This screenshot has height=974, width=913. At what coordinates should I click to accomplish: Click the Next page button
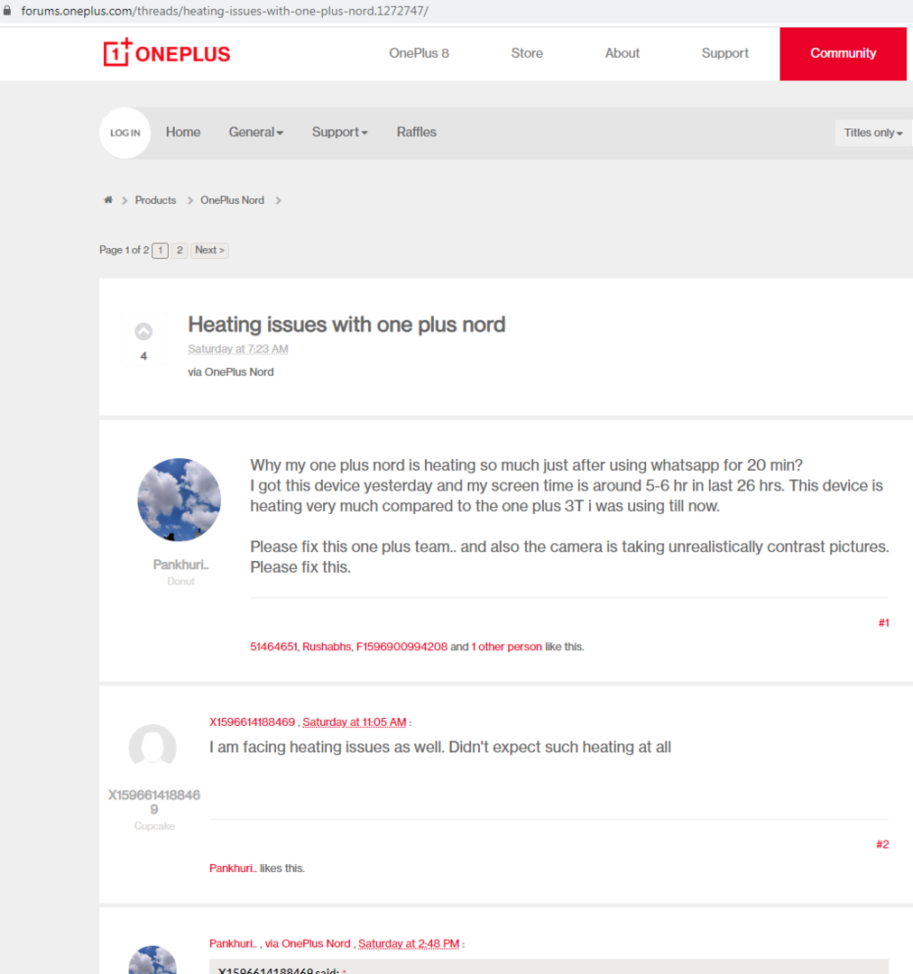(x=209, y=251)
